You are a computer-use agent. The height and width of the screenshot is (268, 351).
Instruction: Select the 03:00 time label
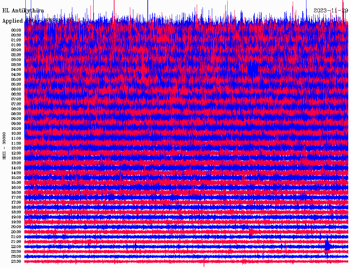16,60
